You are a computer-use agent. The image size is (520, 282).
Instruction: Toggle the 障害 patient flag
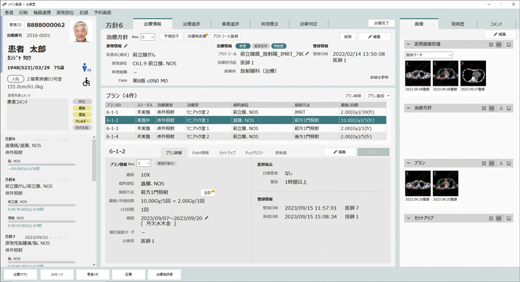click(x=82, y=101)
